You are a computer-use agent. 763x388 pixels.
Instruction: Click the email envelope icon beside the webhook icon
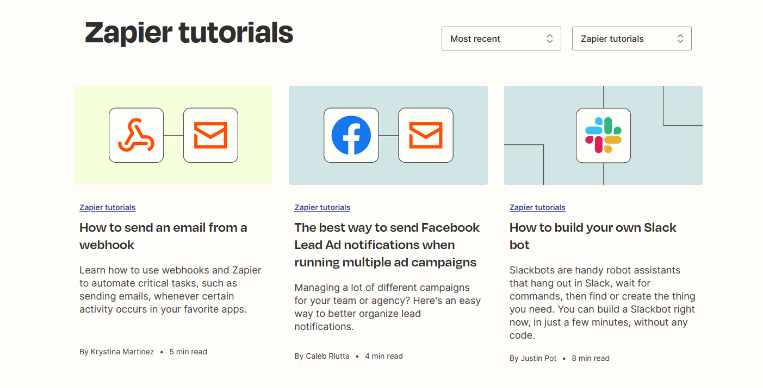[x=210, y=135]
